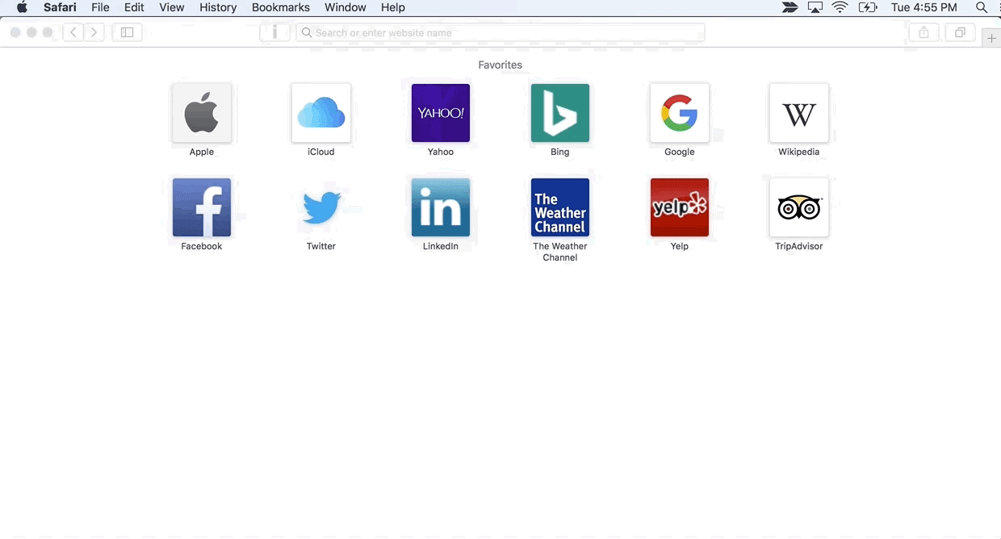The width and height of the screenshot is (1001, 539).
Task: Click the Favorites heading
Action: [500, 65]
